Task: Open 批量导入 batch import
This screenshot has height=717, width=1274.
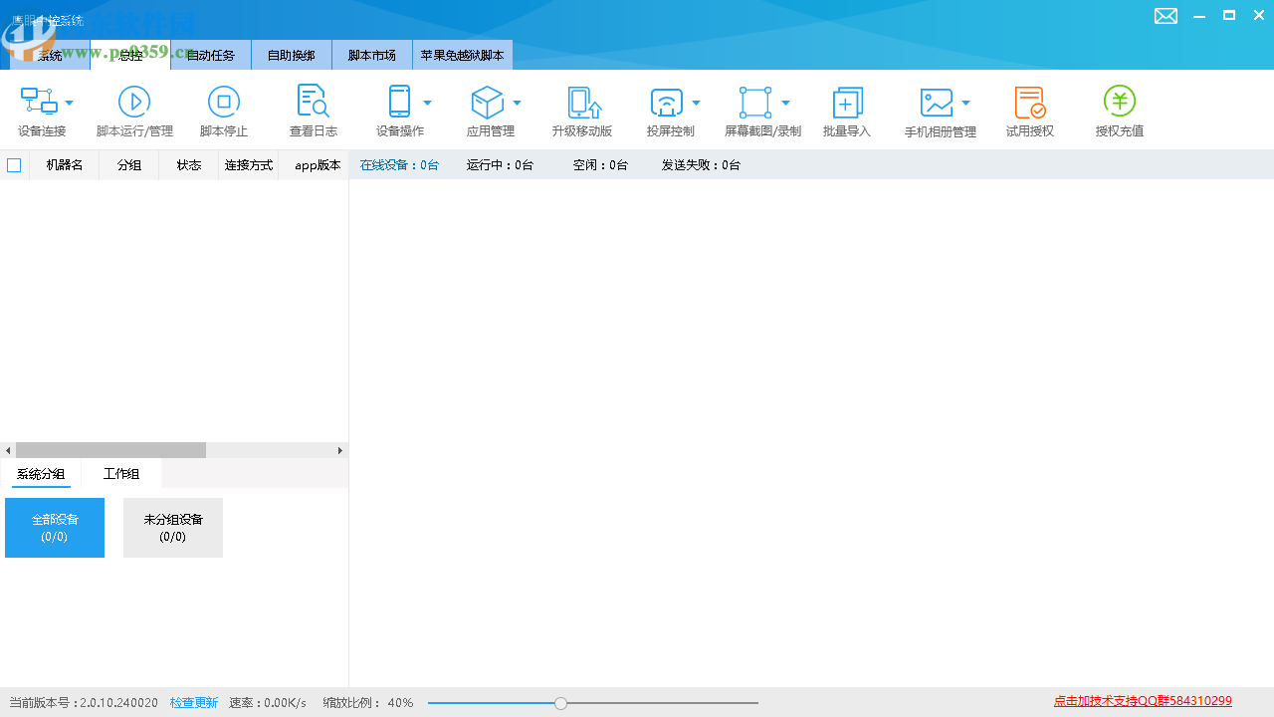Action: point(847,102)
